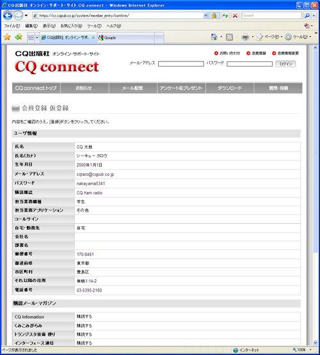Click the Internet Explorer title bar icon

(4, 5)
